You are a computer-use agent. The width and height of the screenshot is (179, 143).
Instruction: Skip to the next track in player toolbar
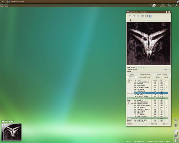pyautogui.click(x=146, y=16)
